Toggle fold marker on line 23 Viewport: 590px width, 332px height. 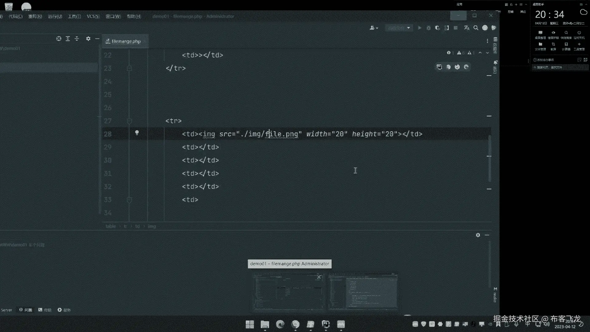pos(129,68)
